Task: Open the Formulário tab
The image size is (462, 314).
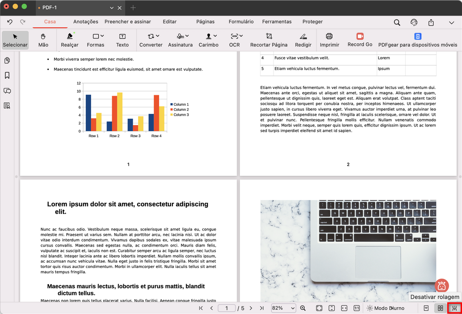Action: coord(241,22)
